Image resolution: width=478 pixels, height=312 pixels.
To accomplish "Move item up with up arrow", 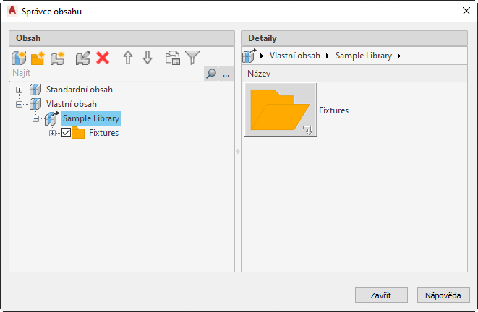I will click(x=128, y=58).
